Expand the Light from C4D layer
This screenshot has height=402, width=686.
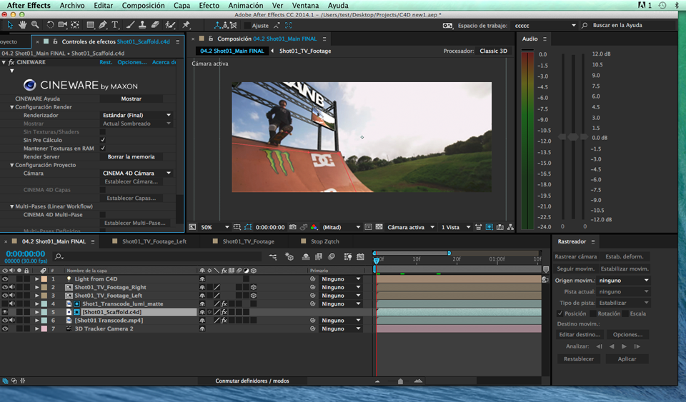pyautogui.click(x=37, y=278)
